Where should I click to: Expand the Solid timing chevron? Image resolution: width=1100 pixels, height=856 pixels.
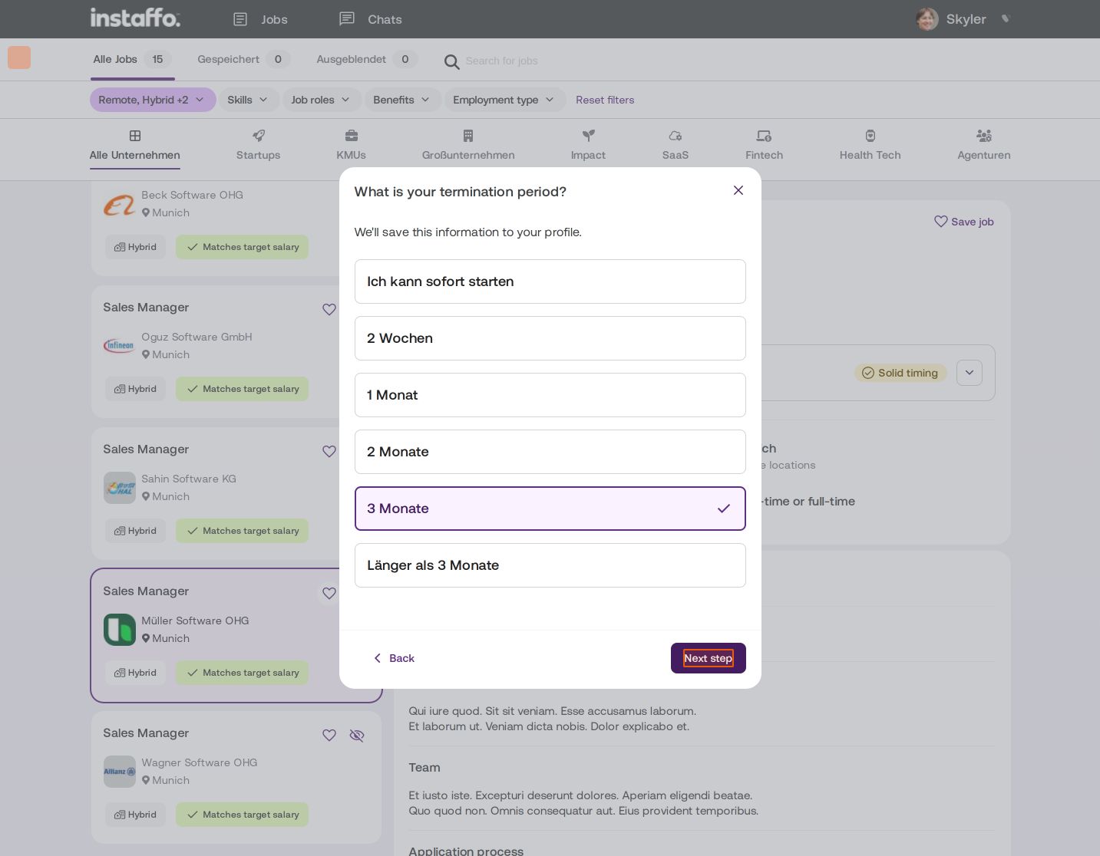tap(970, 373)
